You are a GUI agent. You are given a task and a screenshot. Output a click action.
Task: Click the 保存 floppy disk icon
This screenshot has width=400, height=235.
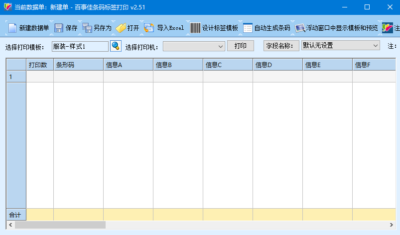pos(59,28)
